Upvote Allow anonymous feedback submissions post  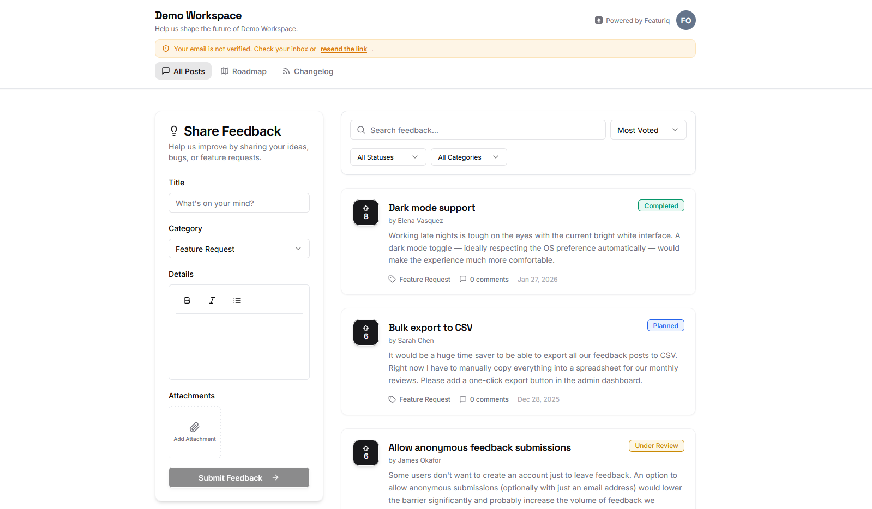tap(366, 453)
